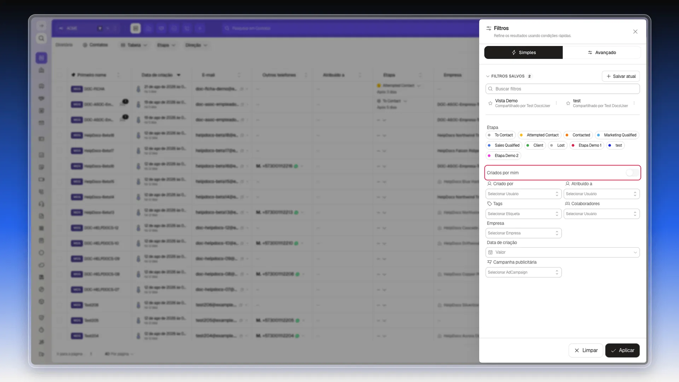This screenshot has width=679, height=382.
Task: Click the Contatos breadcrumb tab
Action: pyautogui.click(x=95, y=45)
